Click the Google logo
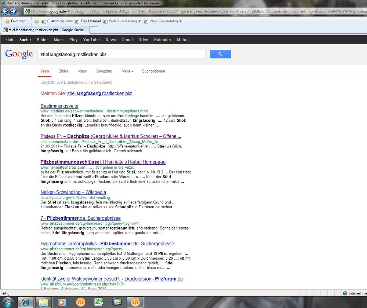 (x=19, y=54)
